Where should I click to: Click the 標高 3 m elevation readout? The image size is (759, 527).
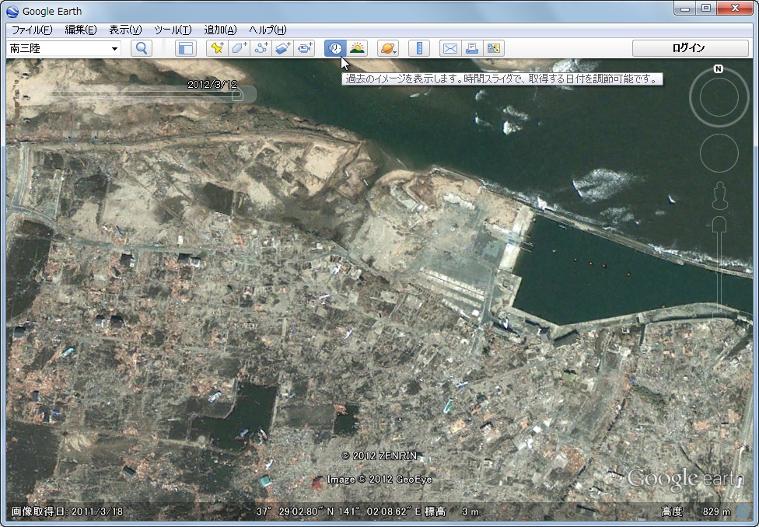pyautogui.click(x=452, y=511)
